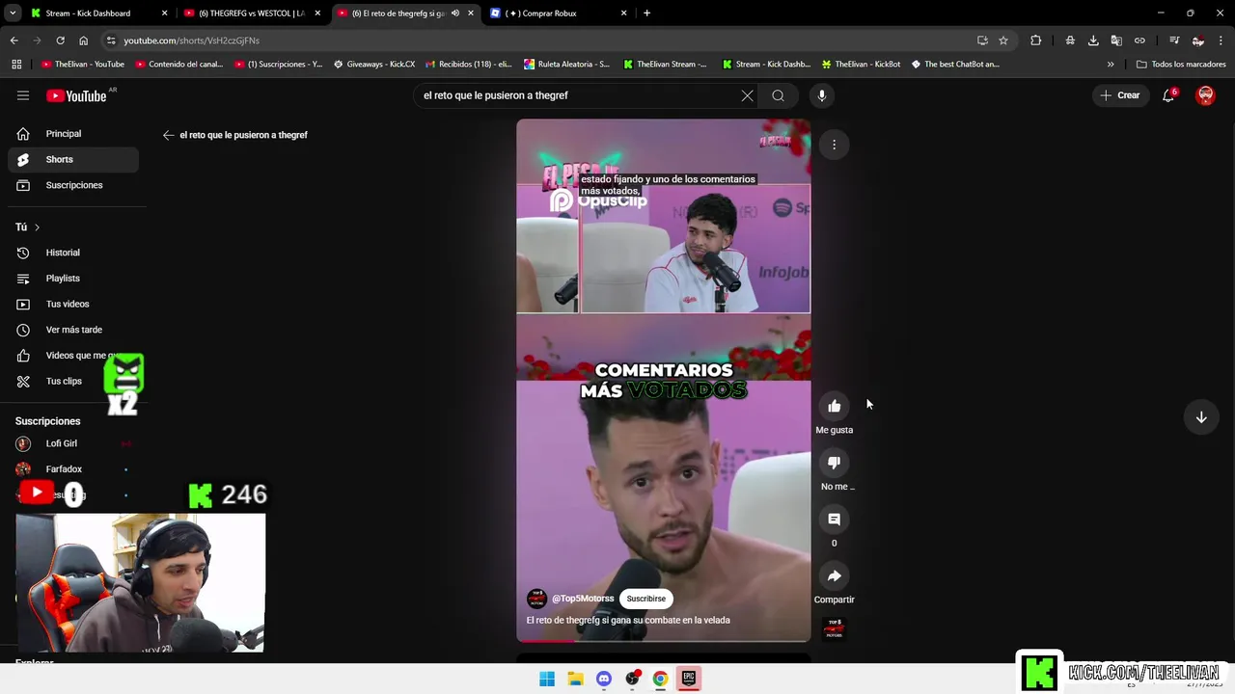Viewport: 1235px width, 694px height.
Task: Open the Todos los marcadores folder
Action: [x=1181, y=65]
